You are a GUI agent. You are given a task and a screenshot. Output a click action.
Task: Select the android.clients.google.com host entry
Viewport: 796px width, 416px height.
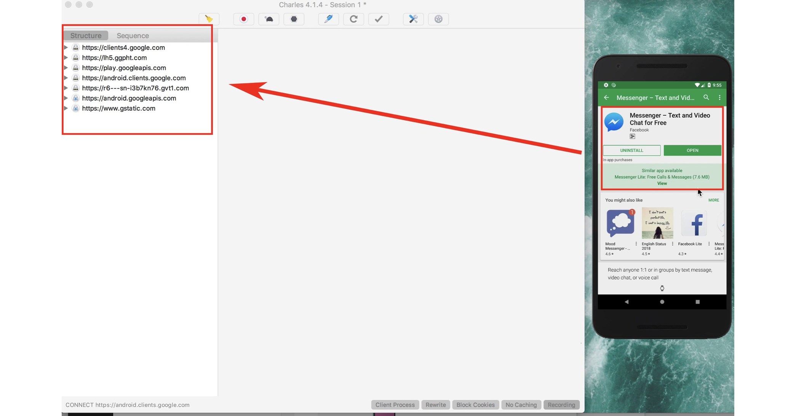coord(134,78)
